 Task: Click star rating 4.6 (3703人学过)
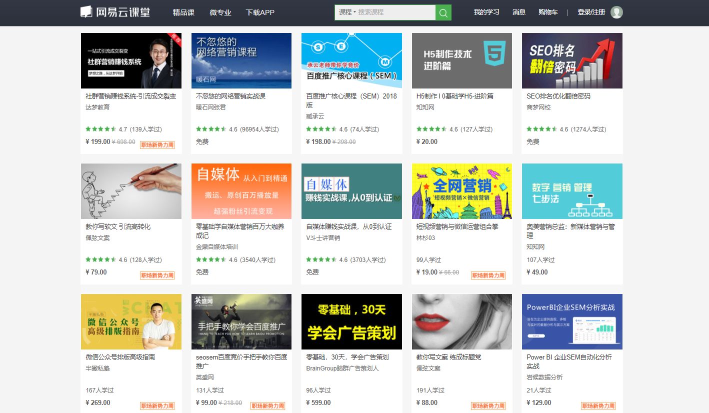pos(346,260)
